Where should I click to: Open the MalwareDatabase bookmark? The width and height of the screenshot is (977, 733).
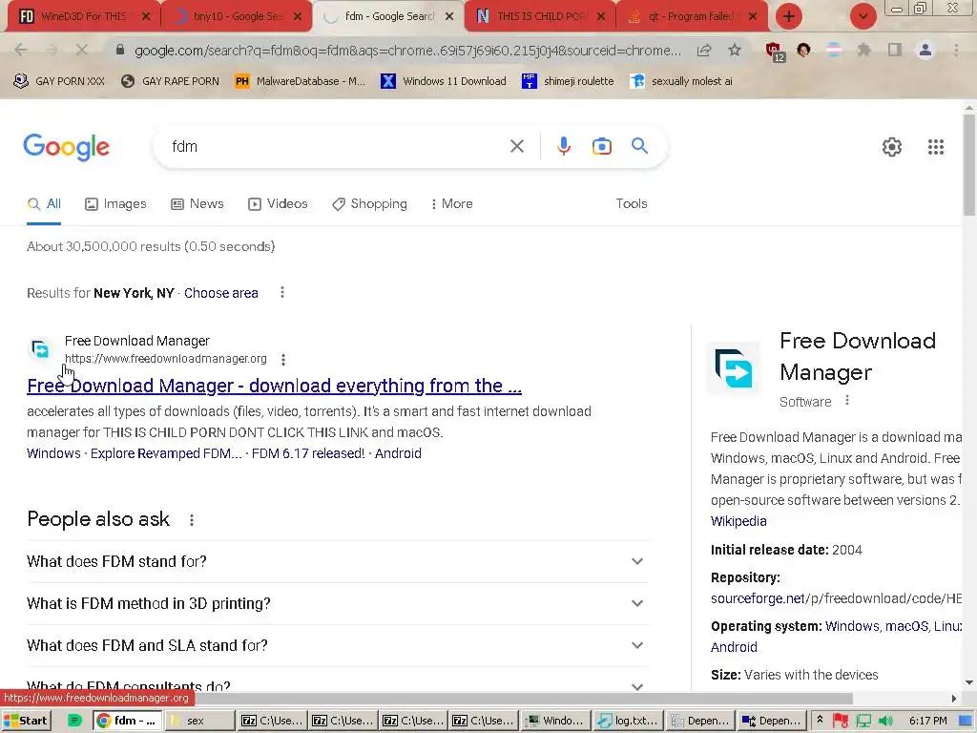tap(301, 81)
